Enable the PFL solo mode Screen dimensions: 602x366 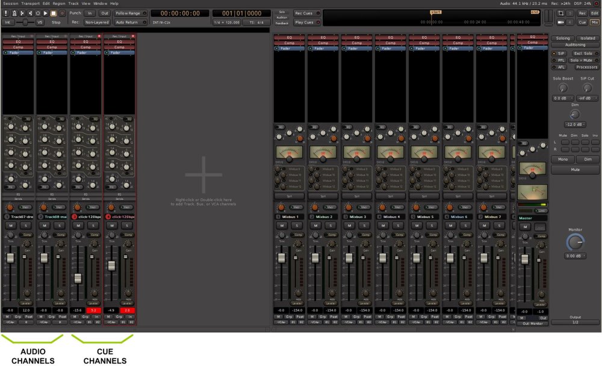coord(558,60)
